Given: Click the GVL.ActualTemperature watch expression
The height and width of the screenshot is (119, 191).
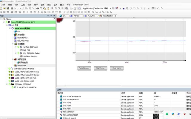Looking at the screenshot, I should pos(72,96).
